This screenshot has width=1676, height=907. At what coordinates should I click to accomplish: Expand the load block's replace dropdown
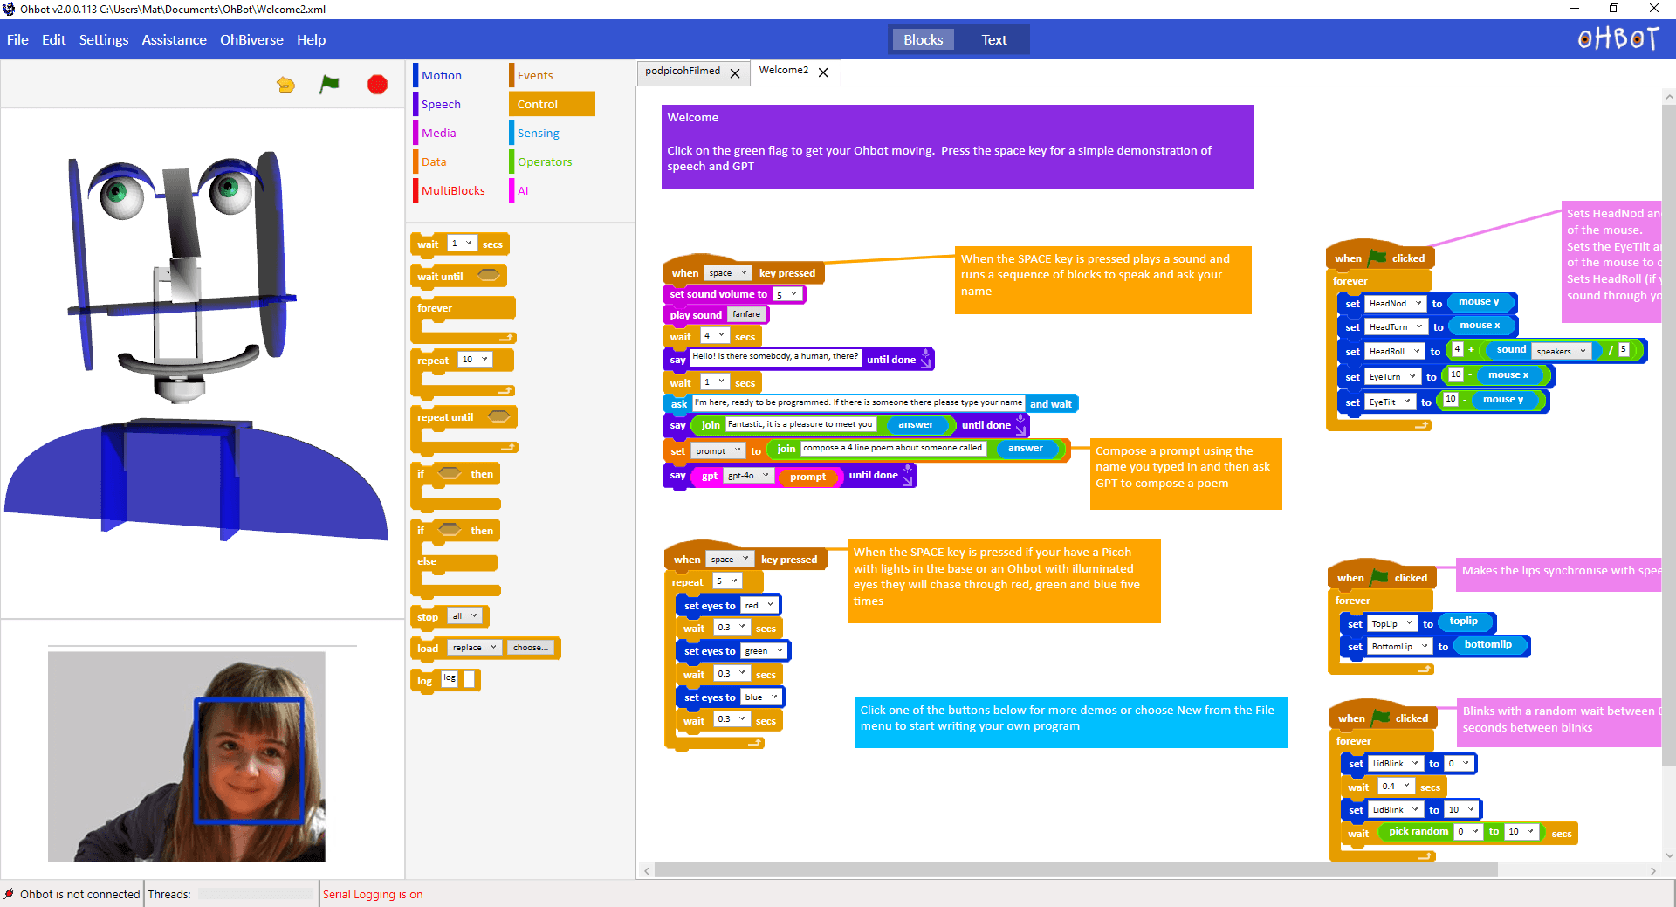[474, 648]
